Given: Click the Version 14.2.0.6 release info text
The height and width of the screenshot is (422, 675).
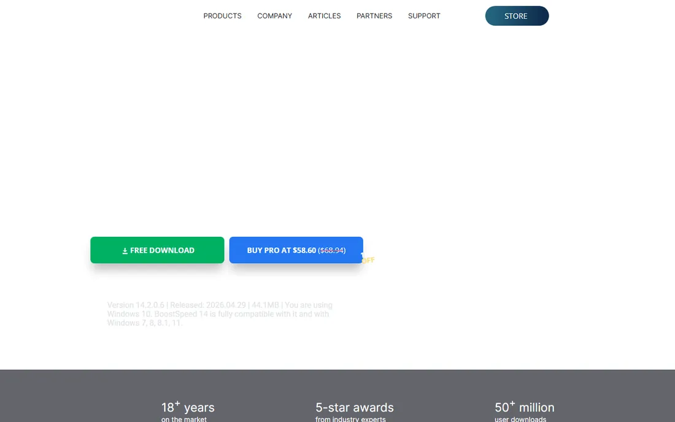Looking at the screenshot, I should click(220, 314).
